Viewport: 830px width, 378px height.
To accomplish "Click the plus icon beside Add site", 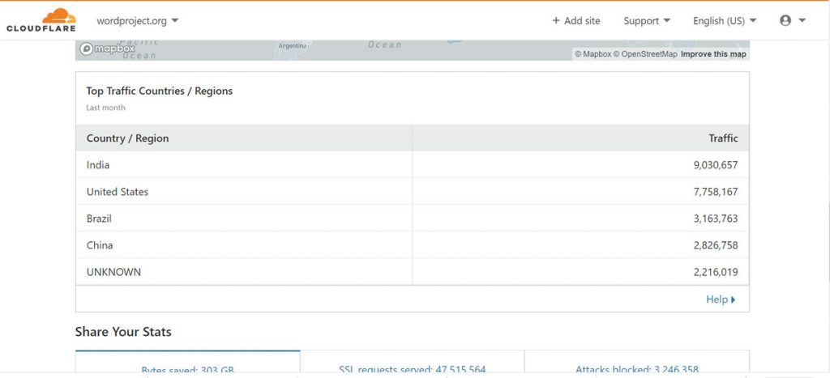I will 555,21.
